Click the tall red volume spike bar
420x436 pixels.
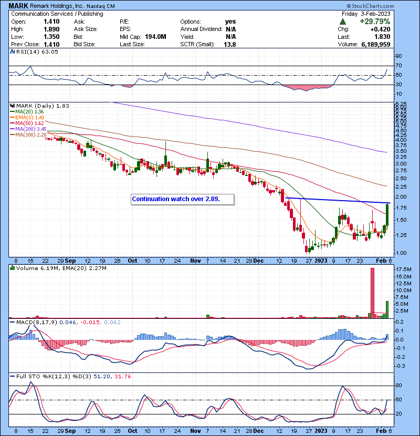[x=372, y=293]
